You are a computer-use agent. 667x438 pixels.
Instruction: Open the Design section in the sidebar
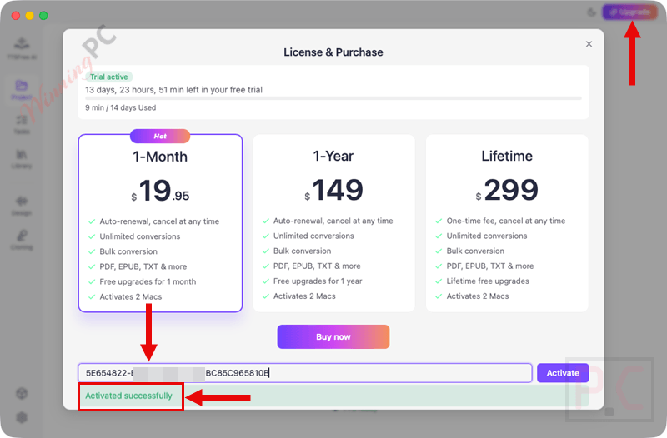(x=22, y=206)
